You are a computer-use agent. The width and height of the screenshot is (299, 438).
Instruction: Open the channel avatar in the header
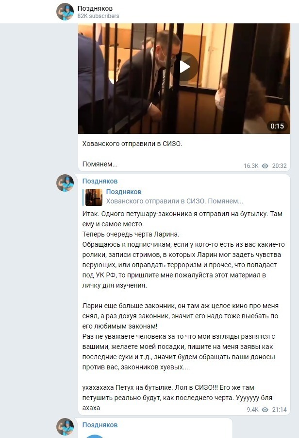[x=65, y=12]
